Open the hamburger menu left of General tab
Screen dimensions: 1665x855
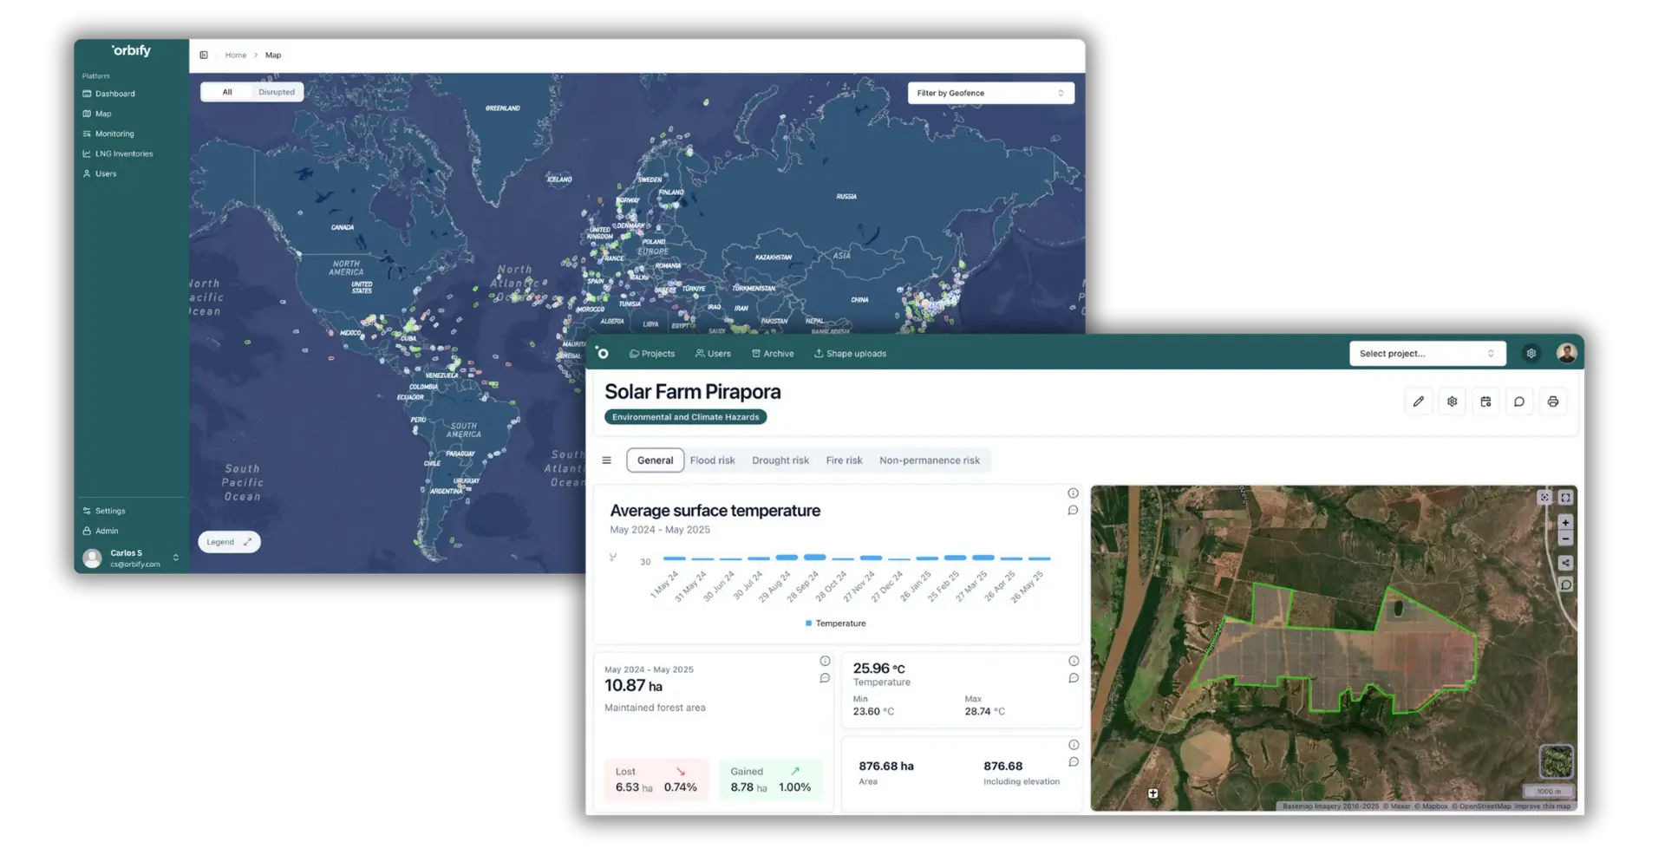click(606, 460)
